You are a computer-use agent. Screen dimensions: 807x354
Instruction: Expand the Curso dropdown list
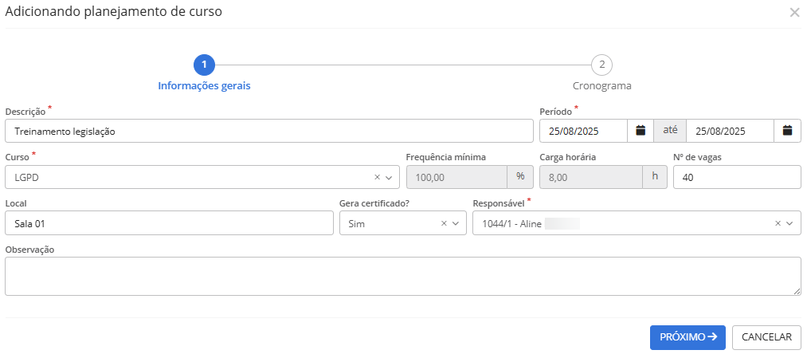click(x=390, y=177)
